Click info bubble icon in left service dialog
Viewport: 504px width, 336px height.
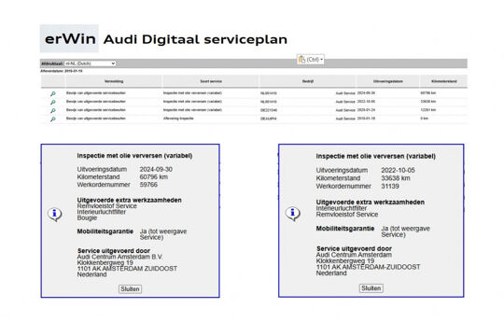[55, 214]
